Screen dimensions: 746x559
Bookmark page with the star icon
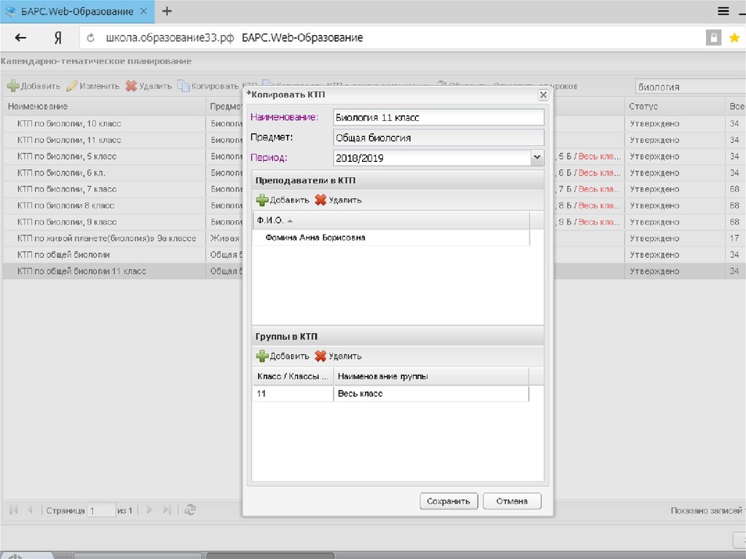pos(734,38)
